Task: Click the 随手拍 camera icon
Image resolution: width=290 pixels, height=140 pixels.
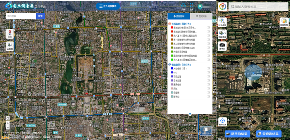Action: 222,46
